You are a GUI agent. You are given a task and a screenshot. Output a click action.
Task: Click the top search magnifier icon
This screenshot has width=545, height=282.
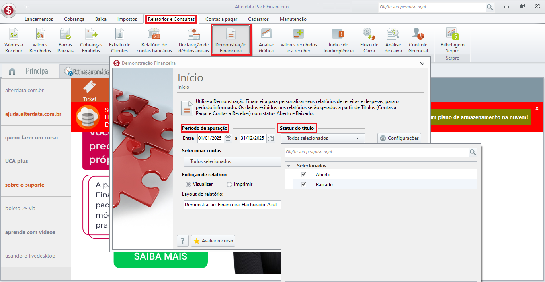[490, 7]
